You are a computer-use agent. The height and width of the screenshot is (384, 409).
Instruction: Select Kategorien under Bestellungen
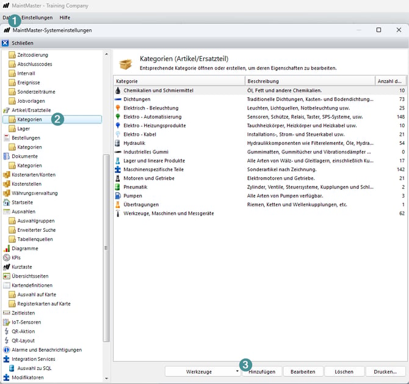pos(29,147)
